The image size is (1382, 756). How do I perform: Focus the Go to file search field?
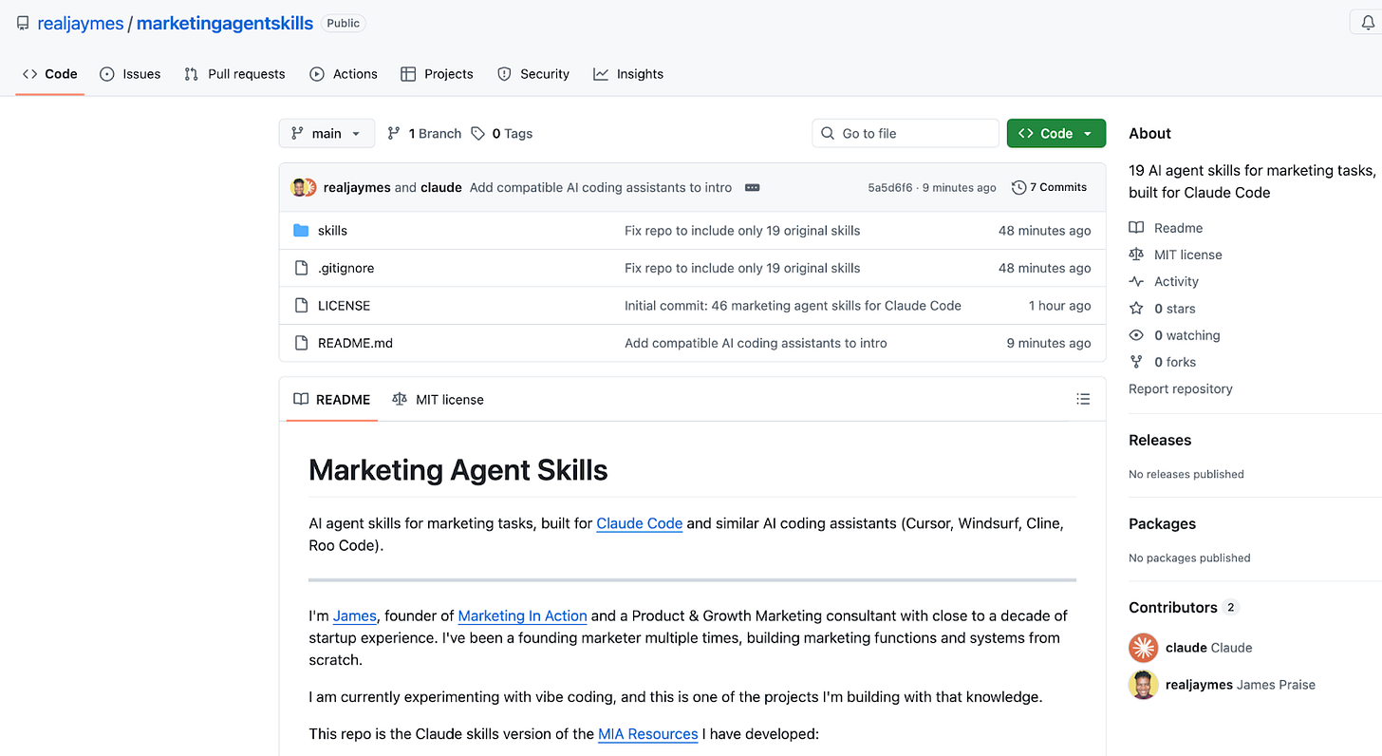[906, 134]
